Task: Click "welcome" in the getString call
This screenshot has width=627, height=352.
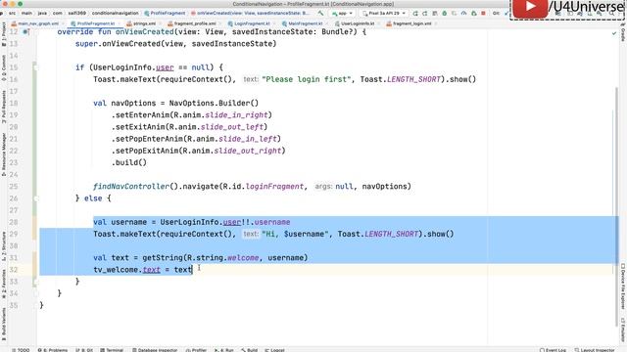Action: point(243,258)
